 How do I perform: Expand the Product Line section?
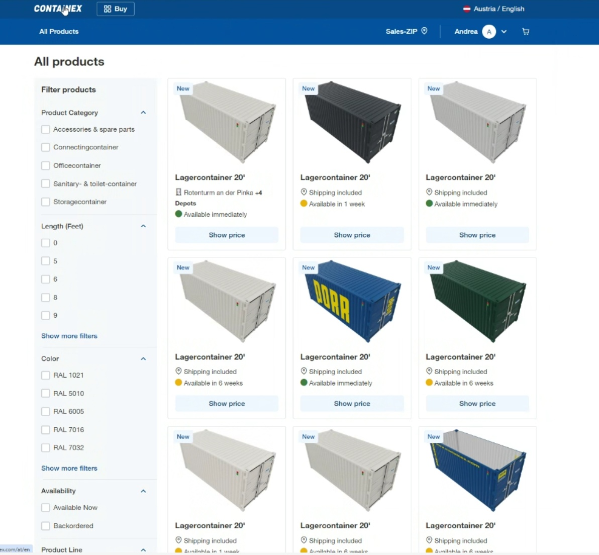143,549
